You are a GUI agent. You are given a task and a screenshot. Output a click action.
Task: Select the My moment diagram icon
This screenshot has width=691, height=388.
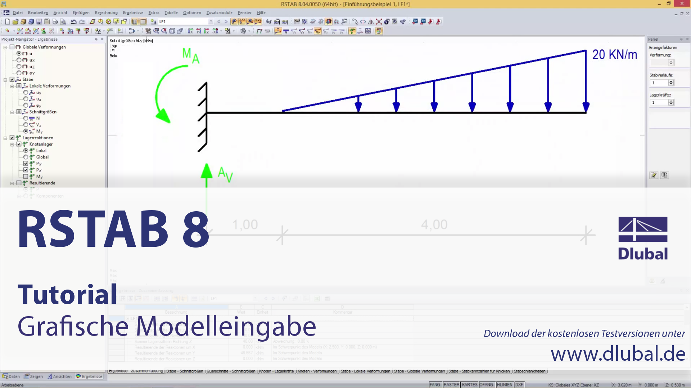(x=318, y=31)
